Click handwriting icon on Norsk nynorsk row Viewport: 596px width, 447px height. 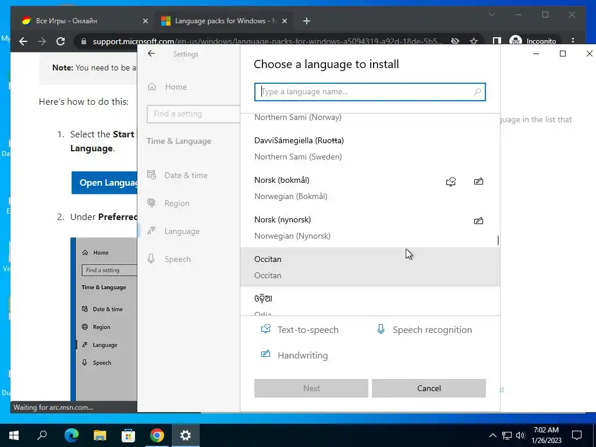478,221
